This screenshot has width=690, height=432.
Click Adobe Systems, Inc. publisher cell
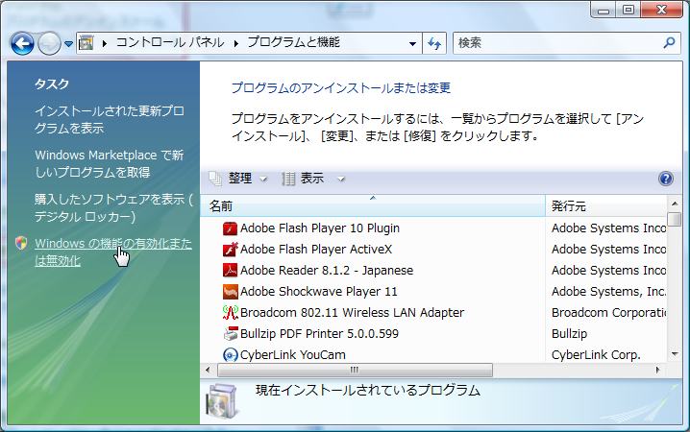coord(608,292)
